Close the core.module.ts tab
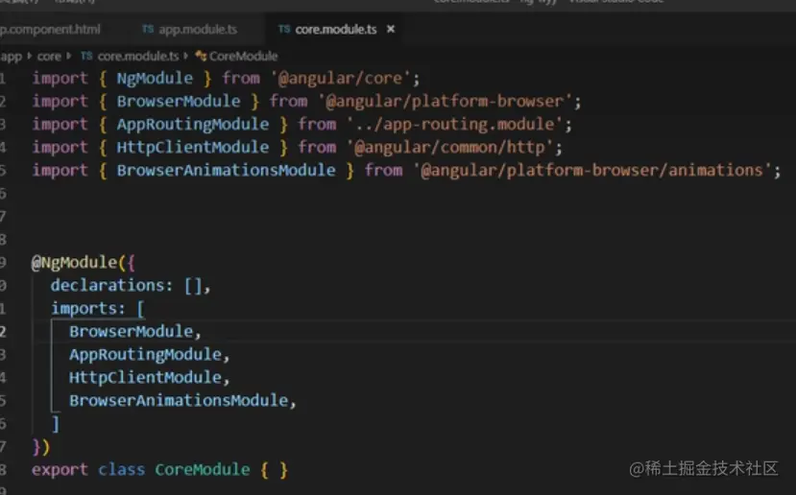Viewport: 796px width, 495px height. tap(391, 29)
